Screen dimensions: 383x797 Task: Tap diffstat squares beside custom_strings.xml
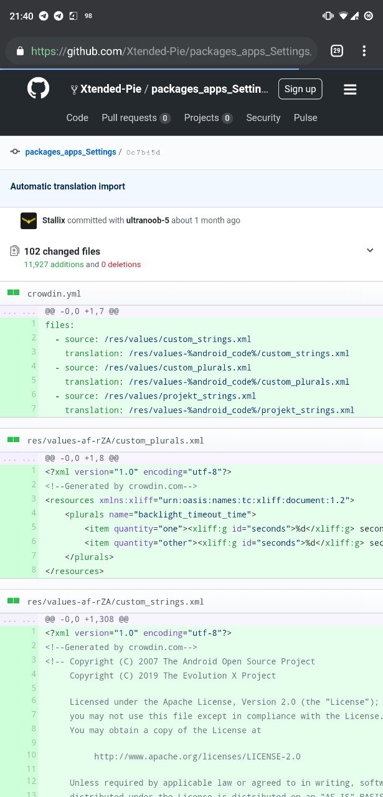[x=13, y=601]
